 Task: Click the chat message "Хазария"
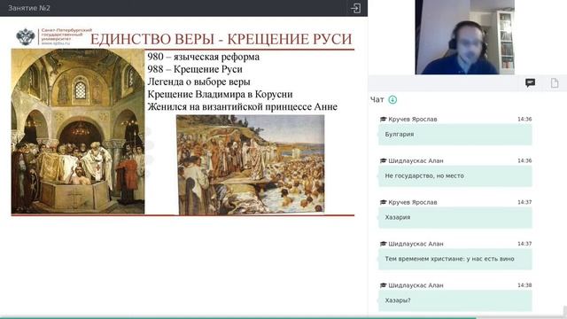(455, 217)
